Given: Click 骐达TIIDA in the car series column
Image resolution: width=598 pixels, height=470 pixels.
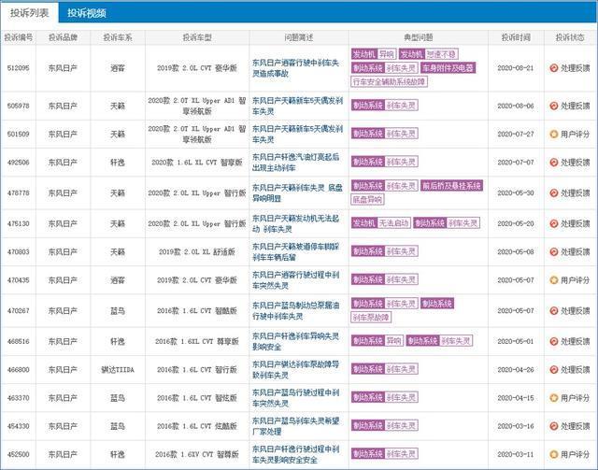Looking at the screenshot, I should click(x=118, y=370).
